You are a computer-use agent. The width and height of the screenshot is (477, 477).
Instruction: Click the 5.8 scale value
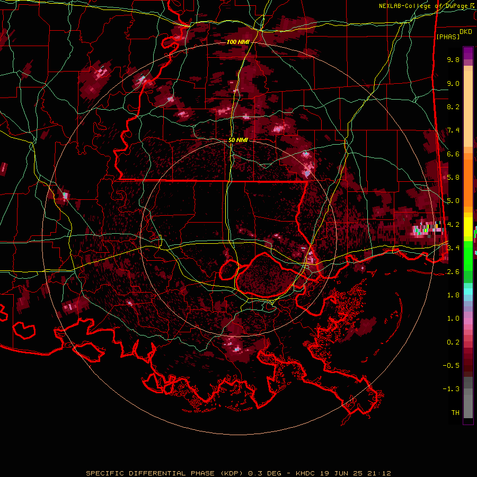pos(453,178)
